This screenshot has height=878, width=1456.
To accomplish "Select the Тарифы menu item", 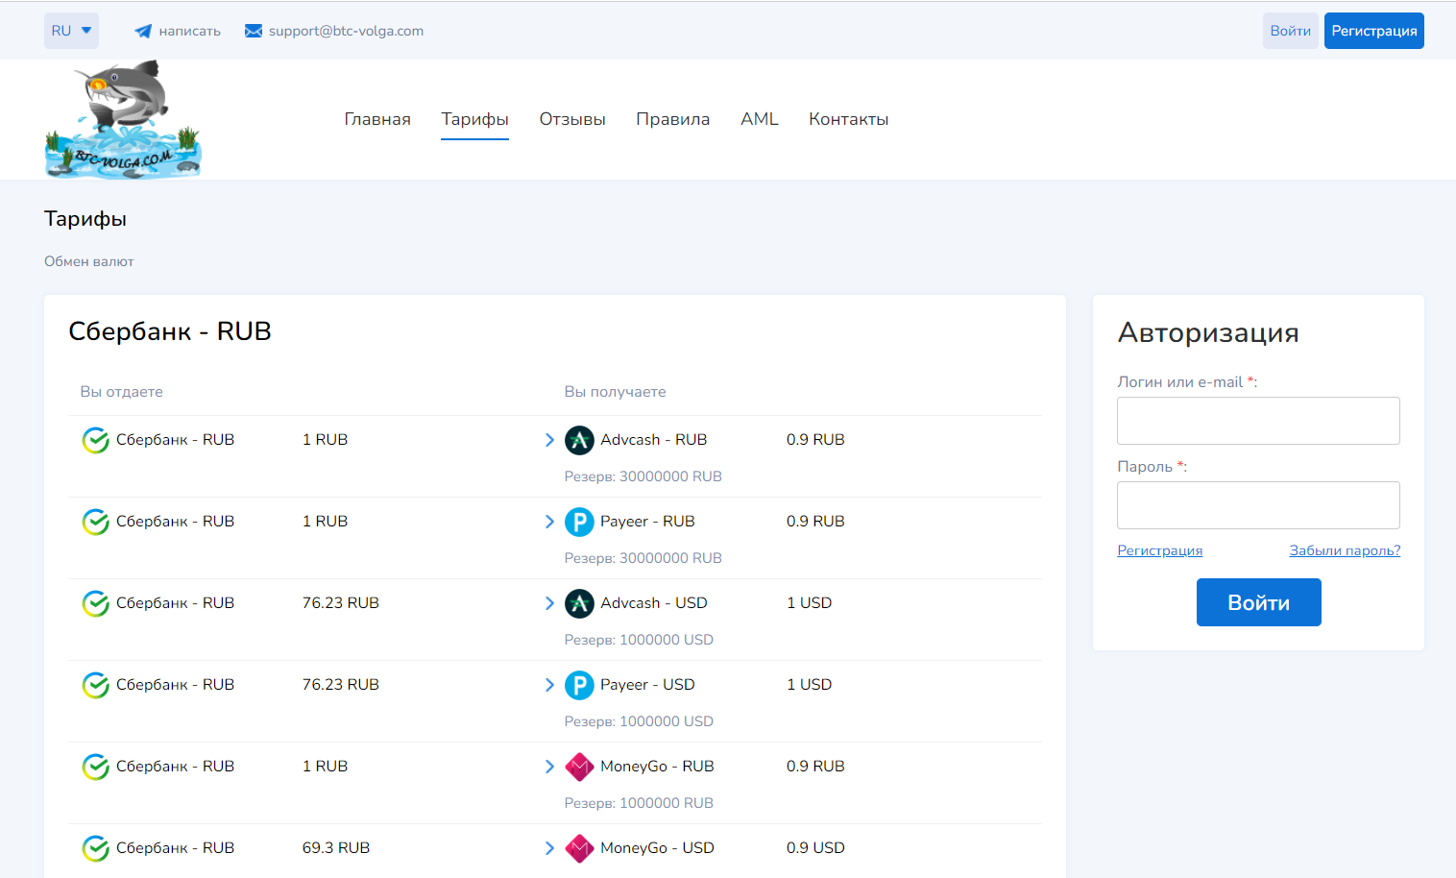I will click(474, 119).
